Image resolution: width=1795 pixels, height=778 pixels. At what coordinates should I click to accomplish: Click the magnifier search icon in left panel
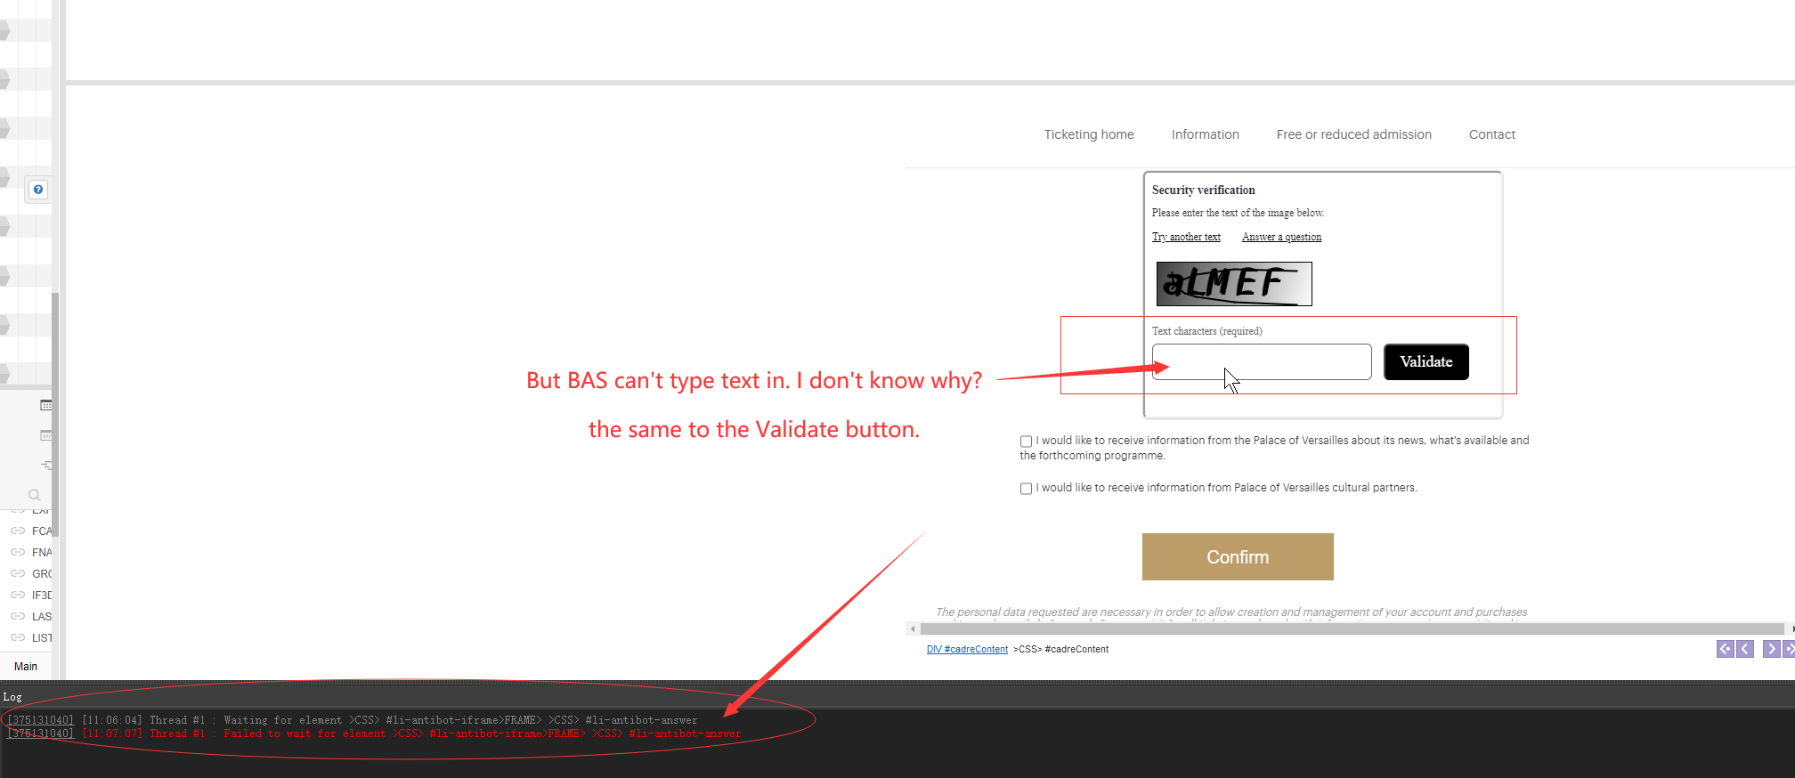[x=34, y=495]
